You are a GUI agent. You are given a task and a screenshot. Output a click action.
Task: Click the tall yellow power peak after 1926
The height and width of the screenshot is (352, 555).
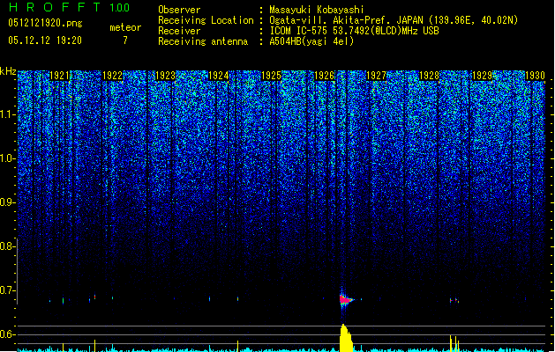click(346, 338)
